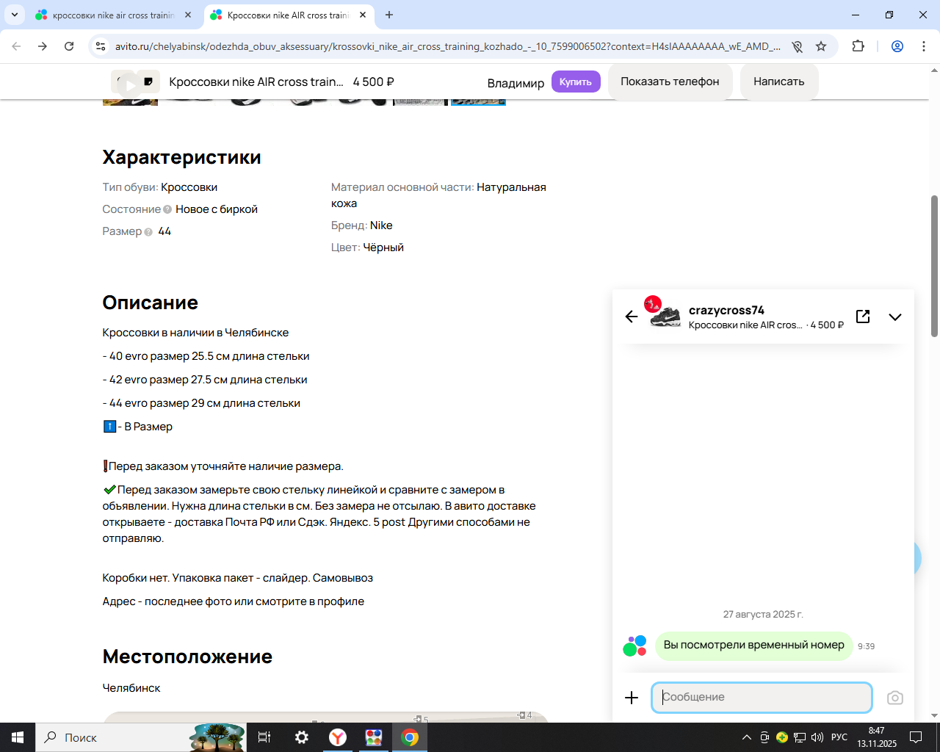Open the Windows Start menu

pyautogui.click(x=18, y=737)
